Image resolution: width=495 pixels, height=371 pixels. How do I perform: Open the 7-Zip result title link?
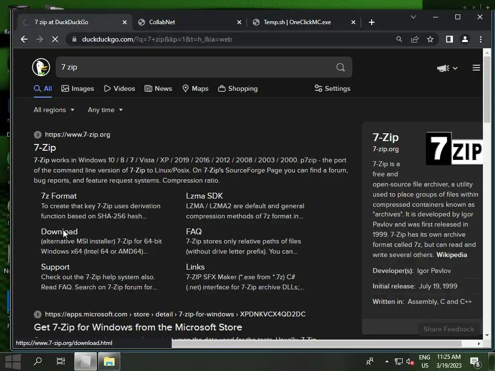point(45,148)
